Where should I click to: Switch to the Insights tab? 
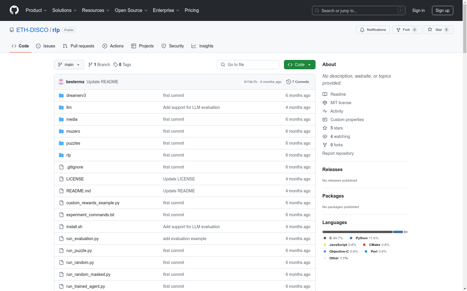click(x=203, y=46)
